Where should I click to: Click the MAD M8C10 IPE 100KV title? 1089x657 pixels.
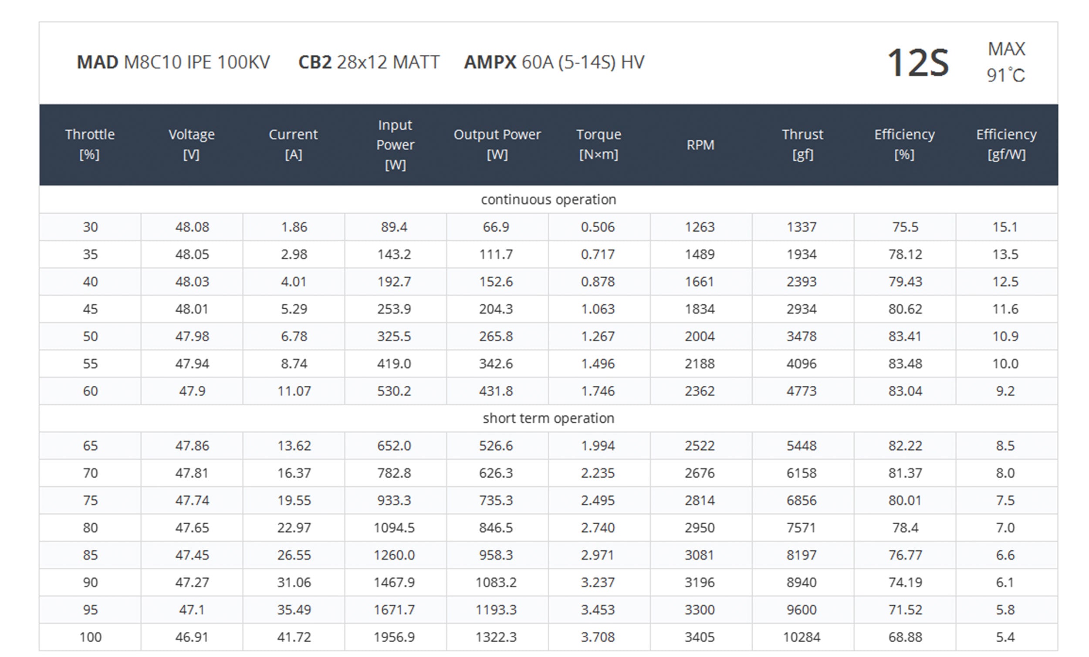click(x=173, y=62)
